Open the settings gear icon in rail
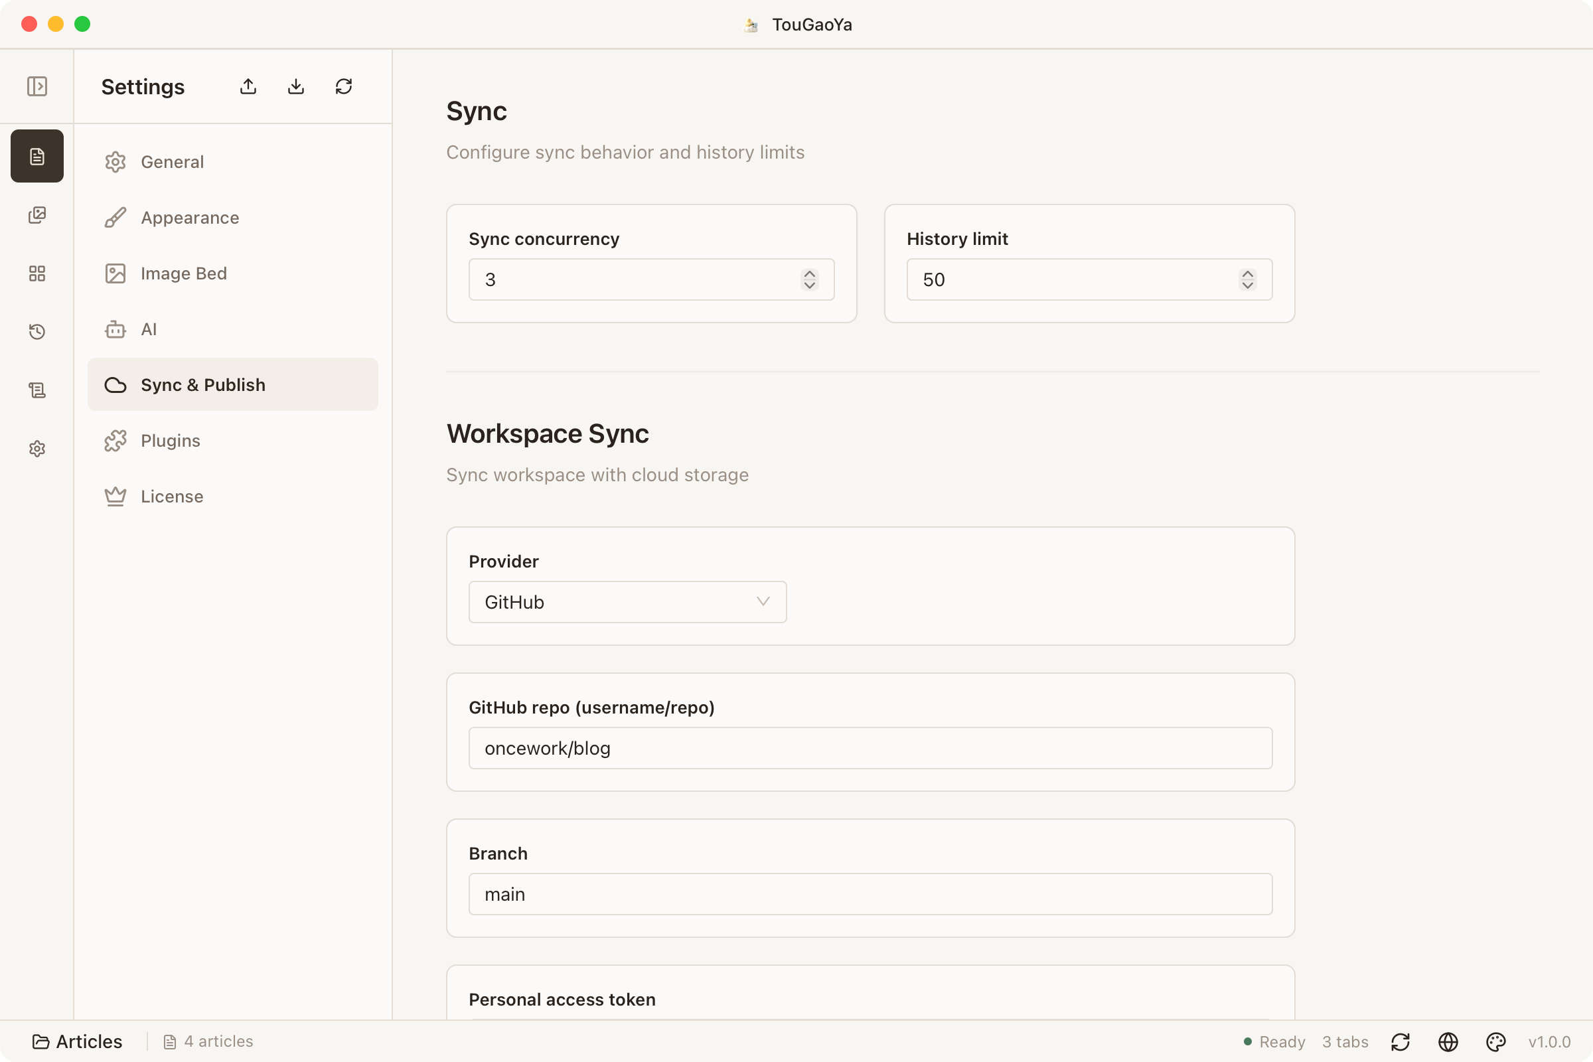The width and height of the screenshot is (1593, 1062). (37, 449)
